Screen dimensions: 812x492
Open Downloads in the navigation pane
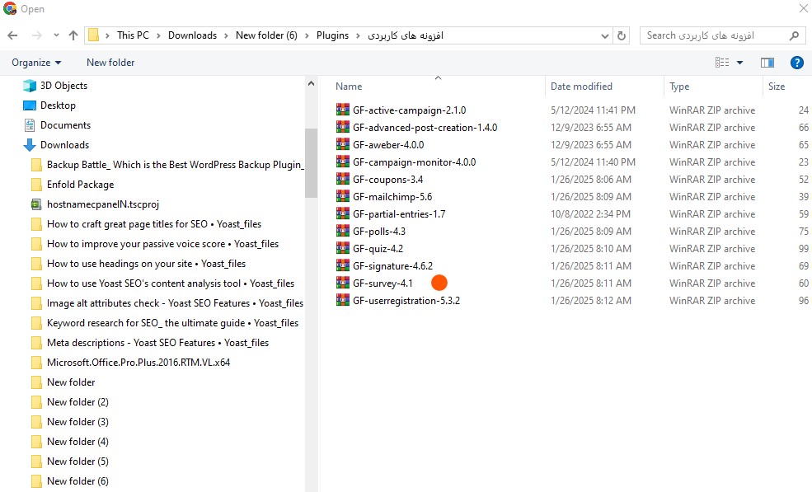[x=65, y=145]
